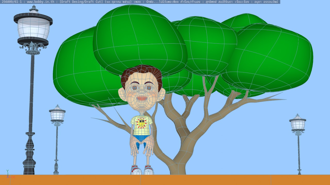The height and width of the screenshot is (185, 330).
Task: Click the boy's ear on the right side
Action: (162, 94)
